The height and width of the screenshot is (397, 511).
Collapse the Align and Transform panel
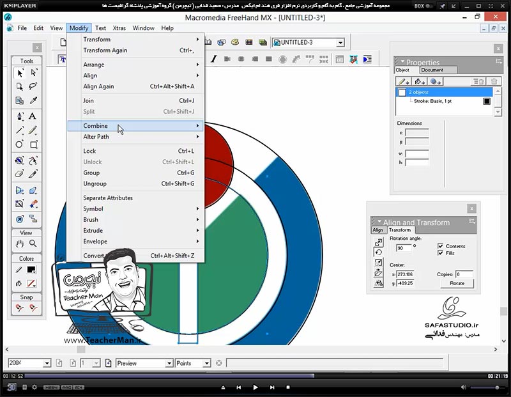pos(379,221)
